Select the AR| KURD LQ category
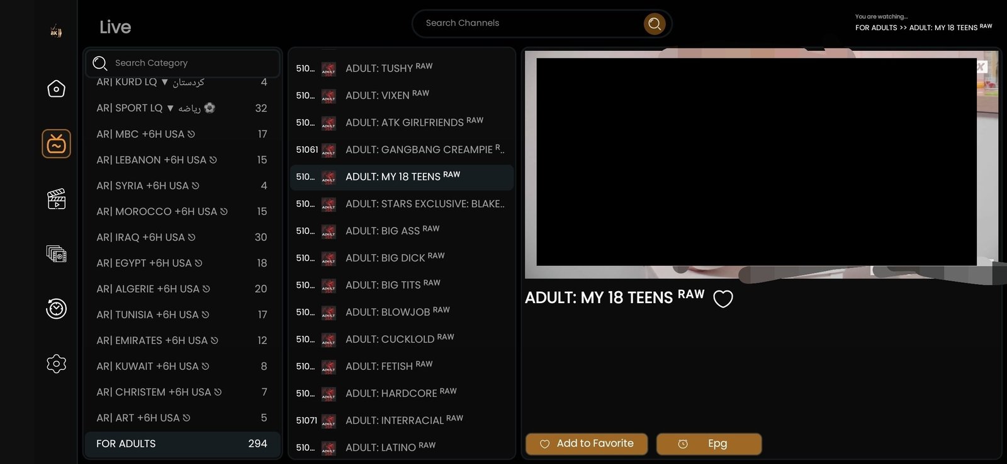Viewport: 1007px width, 464px height. [182, 82]
